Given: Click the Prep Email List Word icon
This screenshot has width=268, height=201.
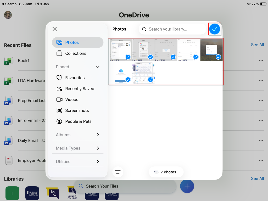Looking at the screenshot, I should point(9,101).
